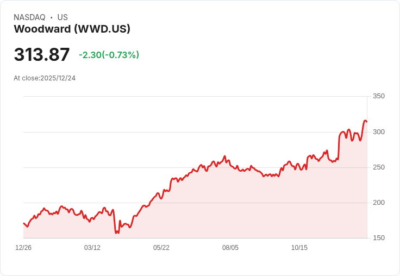Click the NASDAQ exchange label
The image size is (400, 276).
[29, 17]
